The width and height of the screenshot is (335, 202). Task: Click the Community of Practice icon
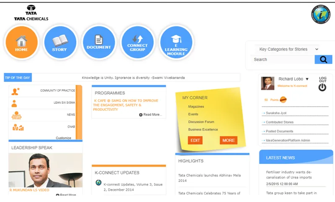point(16,91)
